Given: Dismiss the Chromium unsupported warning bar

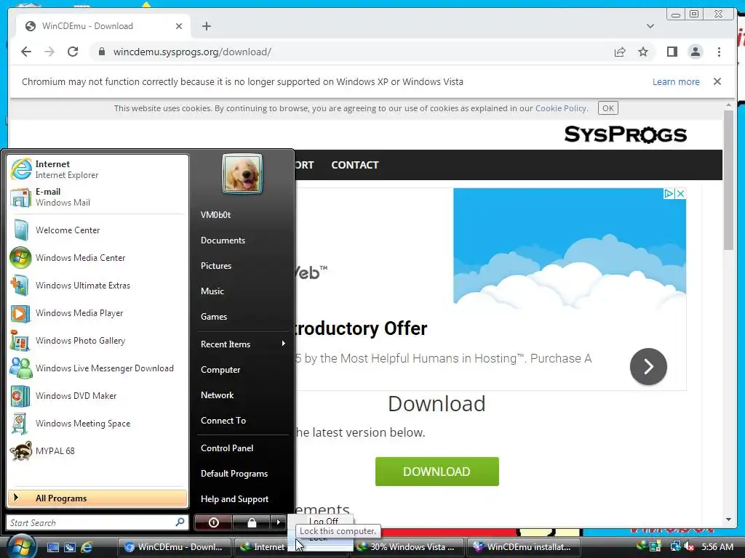Looking at the screenshot, I should [717, 81].
